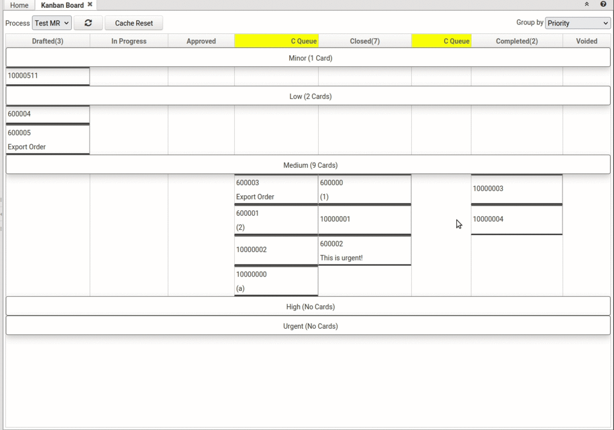Open card 600005 Export Order
The height and width of the screenshot is (430, 614).
point(48,140)
